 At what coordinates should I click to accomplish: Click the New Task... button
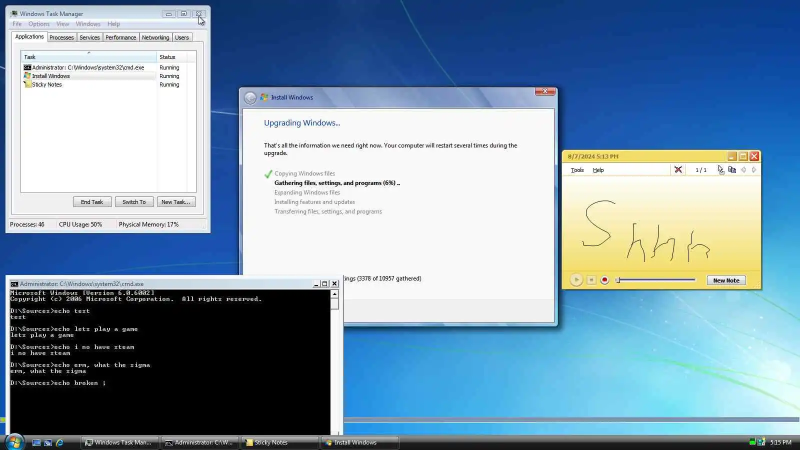click(x=176, y=202)
